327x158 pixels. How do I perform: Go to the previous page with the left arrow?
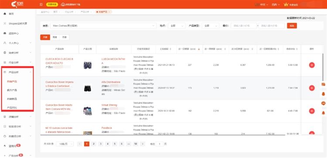(x=79, y=144)
